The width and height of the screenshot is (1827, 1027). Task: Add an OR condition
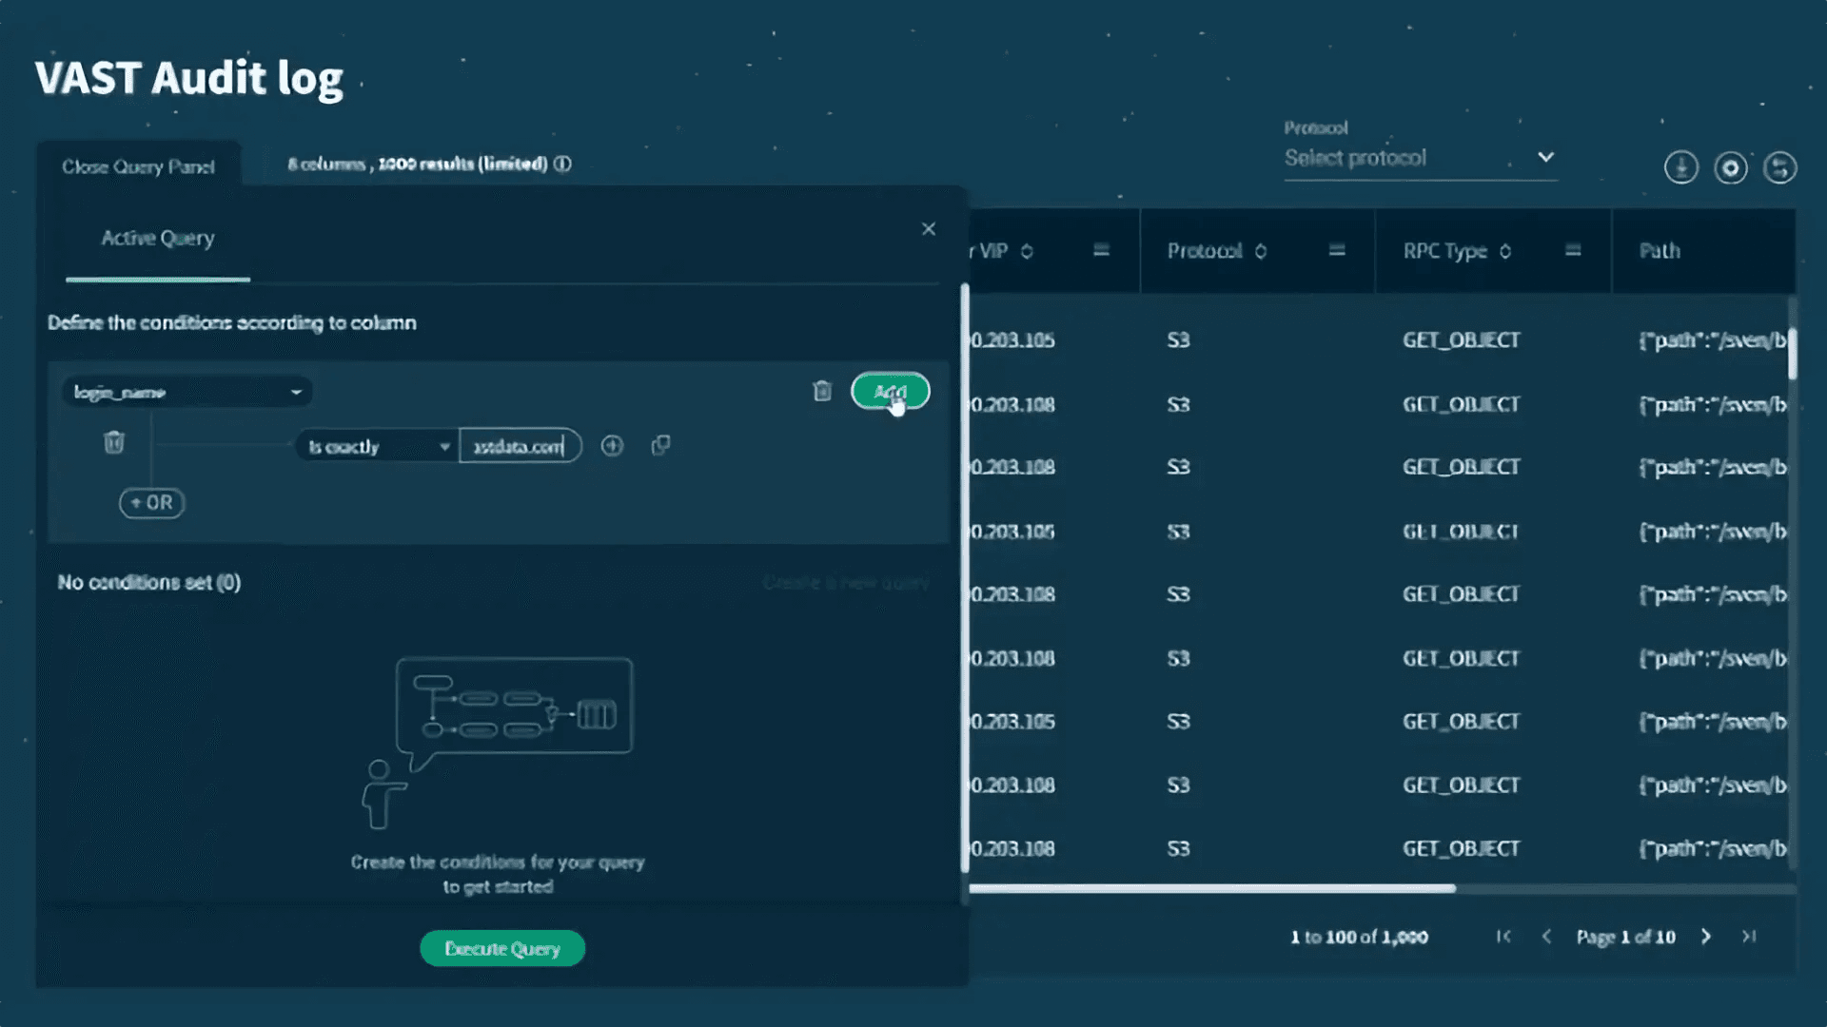152,502
